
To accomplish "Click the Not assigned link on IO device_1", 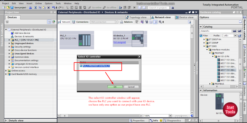I will [x=119, y=42].
